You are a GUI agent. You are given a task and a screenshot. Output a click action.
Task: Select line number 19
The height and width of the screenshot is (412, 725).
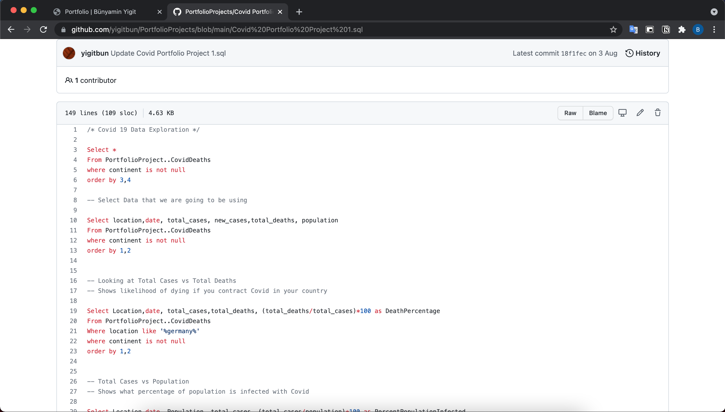[x=73, y=311]
